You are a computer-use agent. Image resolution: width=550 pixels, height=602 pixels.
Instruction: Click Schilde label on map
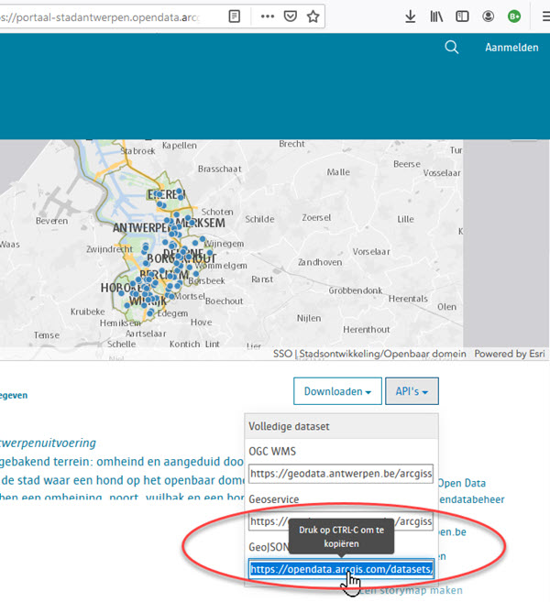[x=259, y=219]
